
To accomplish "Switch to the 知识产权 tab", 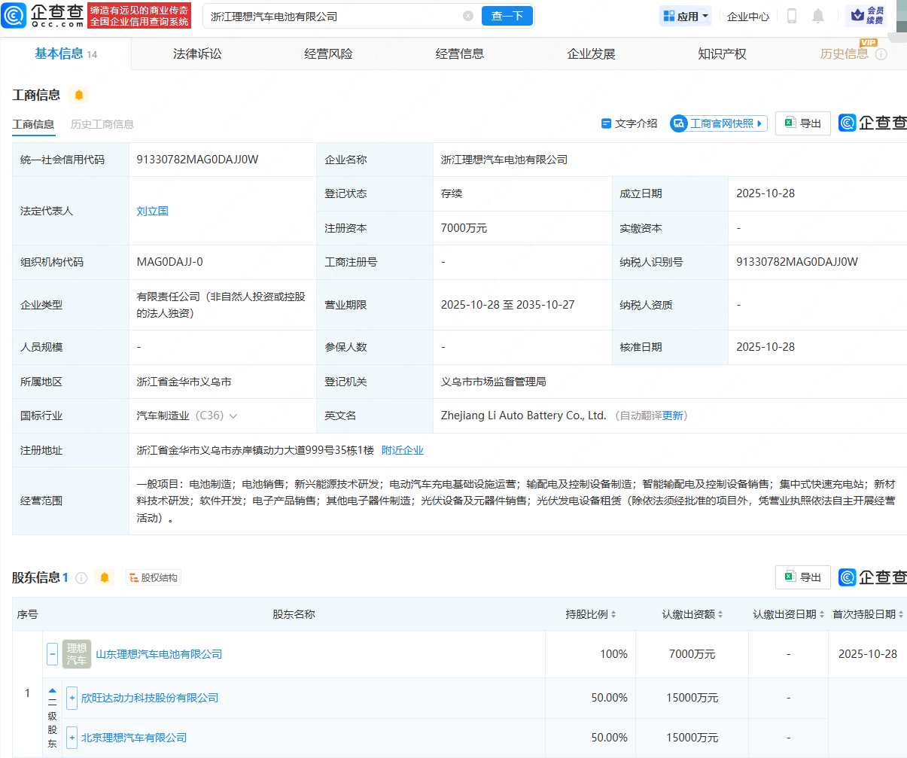I will click(722, 54).
